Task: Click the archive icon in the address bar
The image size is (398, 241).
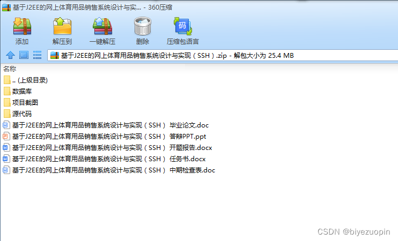Action: 55,55
